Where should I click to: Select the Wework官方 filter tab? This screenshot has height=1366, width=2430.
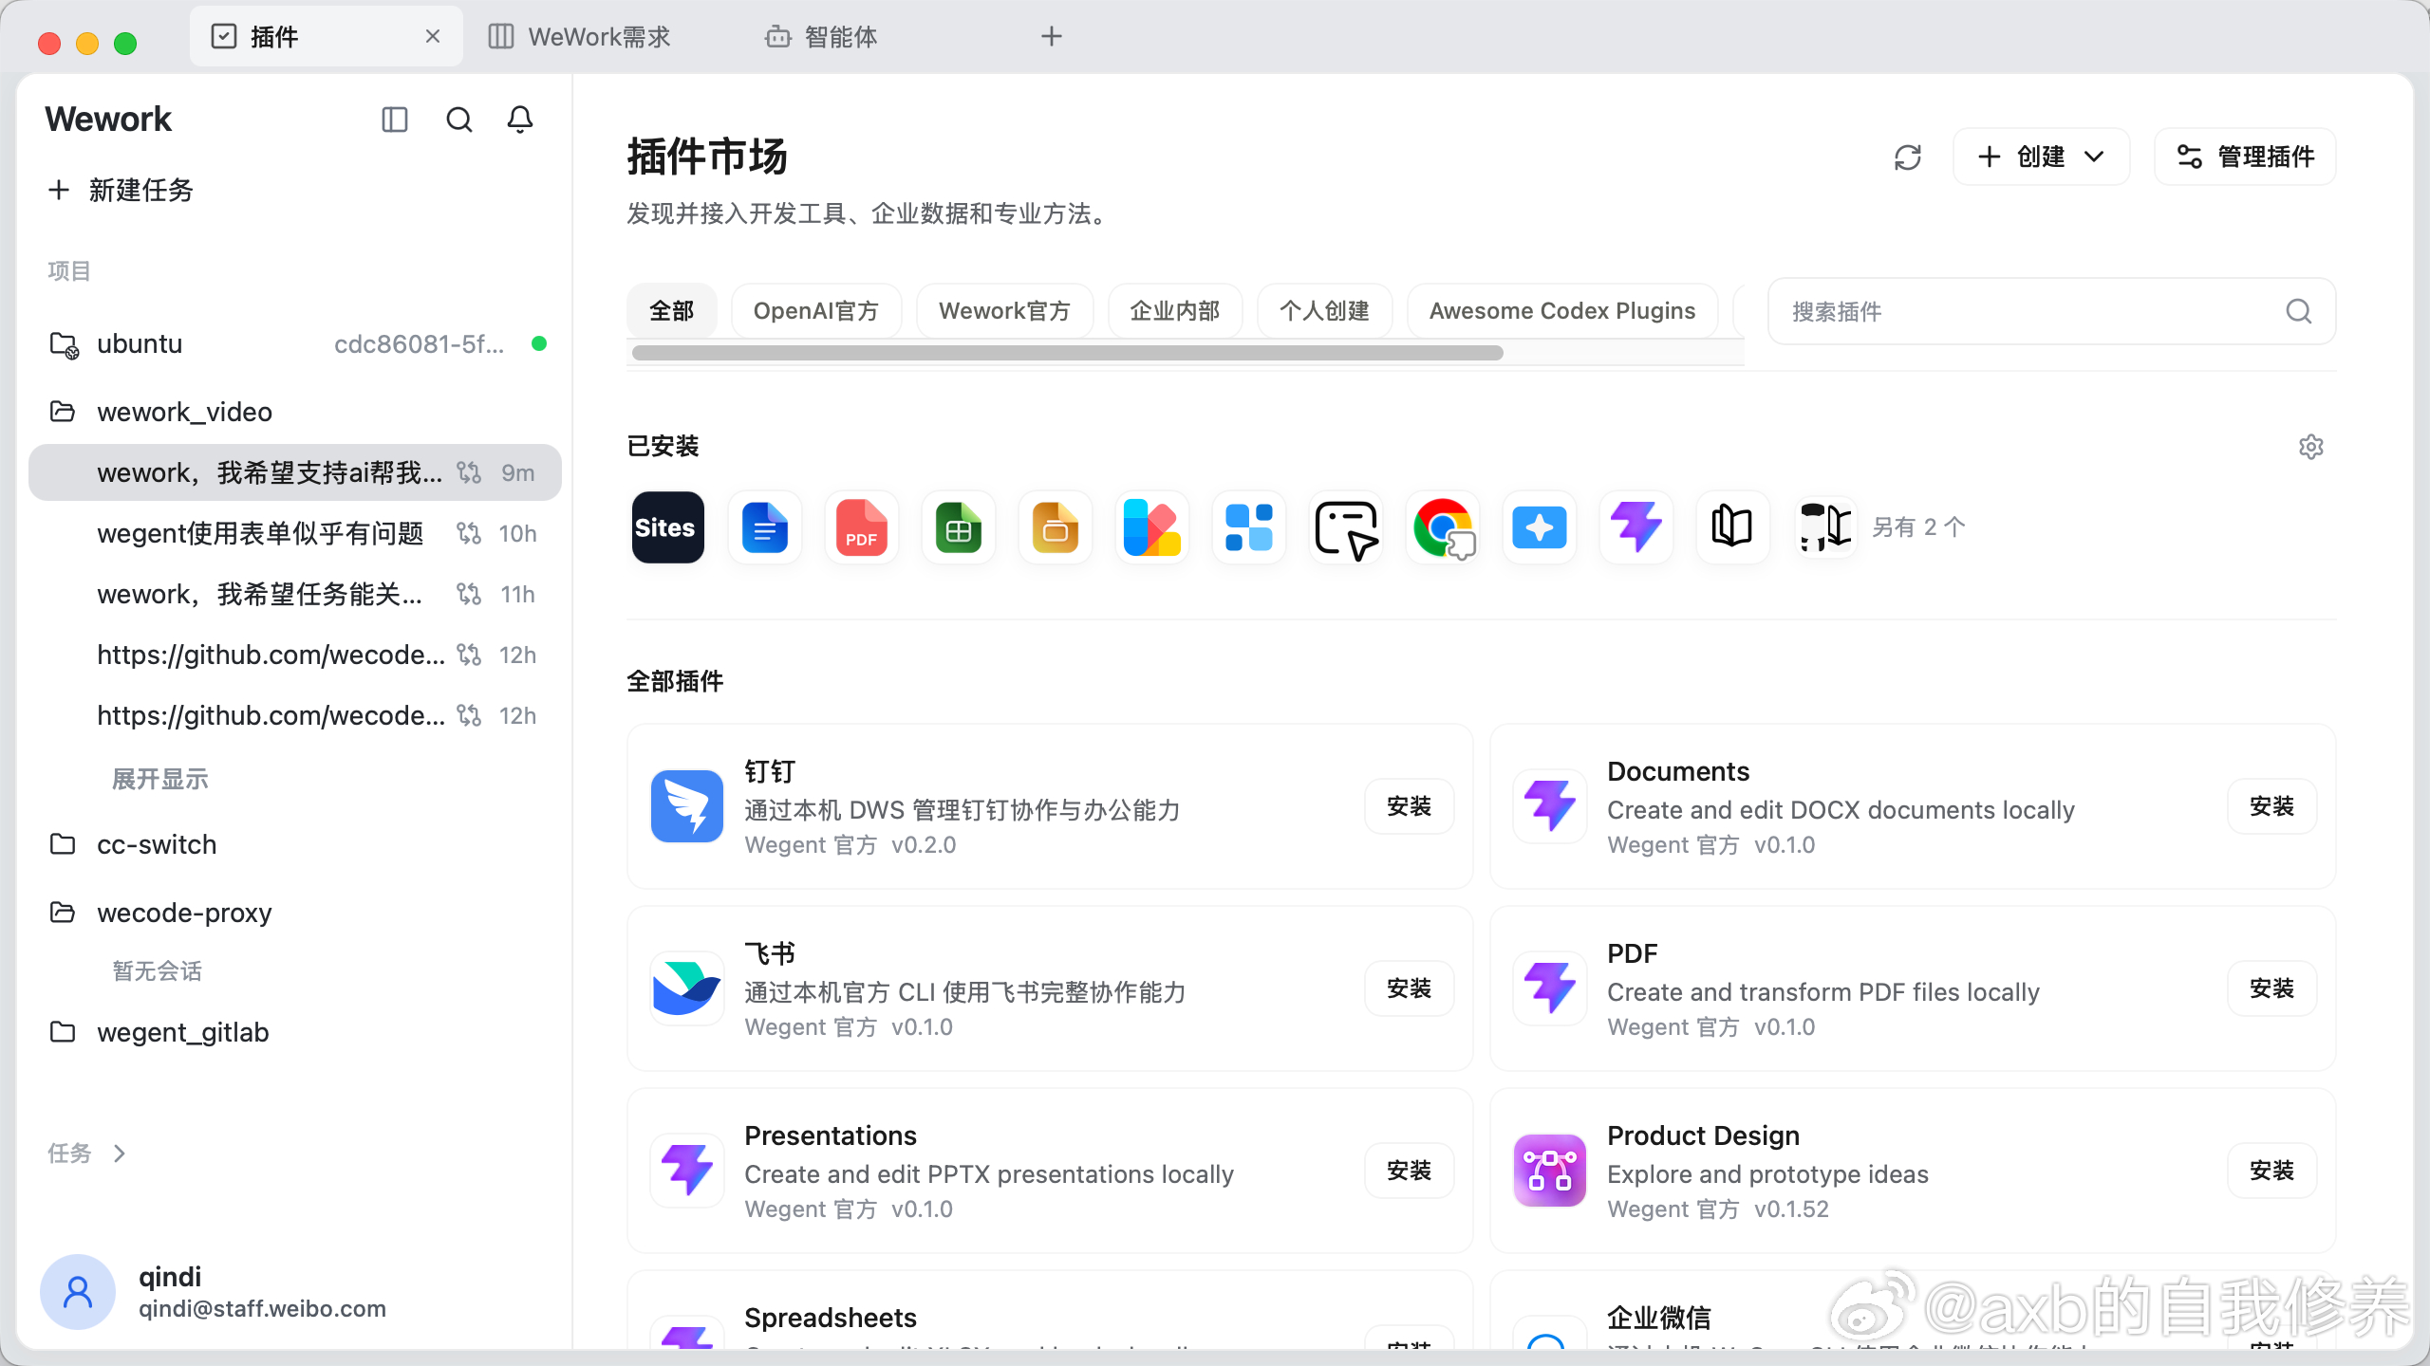pyautogui.click(x=1004, y=311)
